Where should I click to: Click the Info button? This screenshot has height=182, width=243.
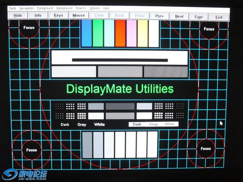coord(38,15)
